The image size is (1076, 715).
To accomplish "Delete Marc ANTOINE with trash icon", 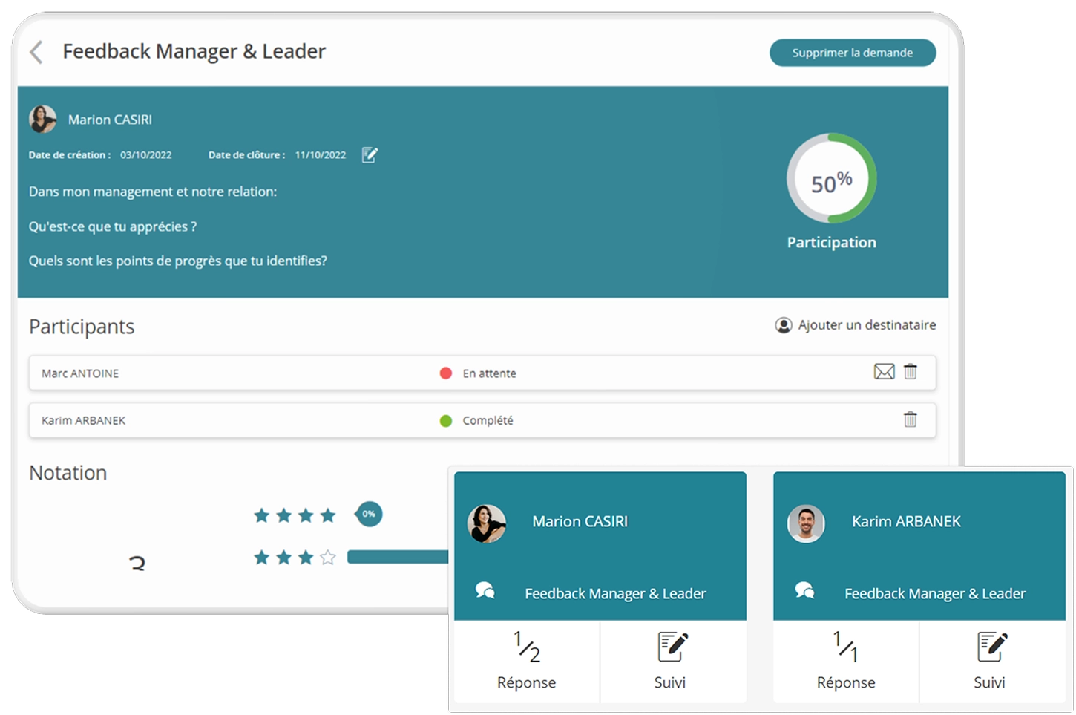I will click(x=911, y=372).
